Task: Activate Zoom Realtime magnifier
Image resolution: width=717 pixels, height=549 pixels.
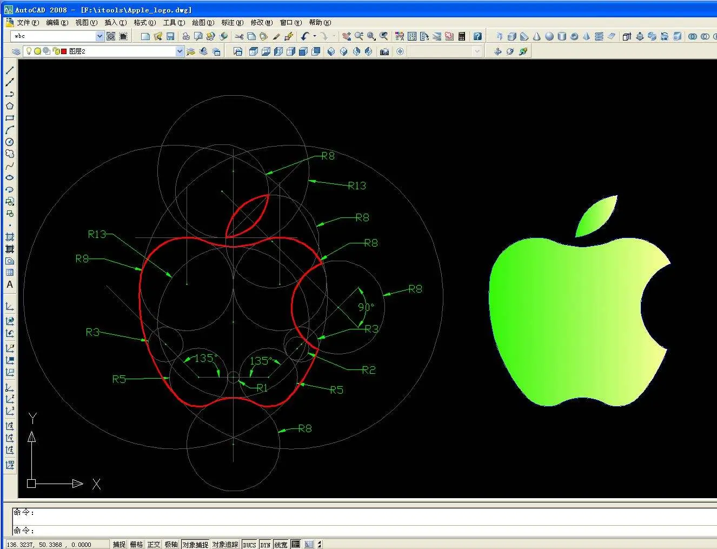Action: 358,36
